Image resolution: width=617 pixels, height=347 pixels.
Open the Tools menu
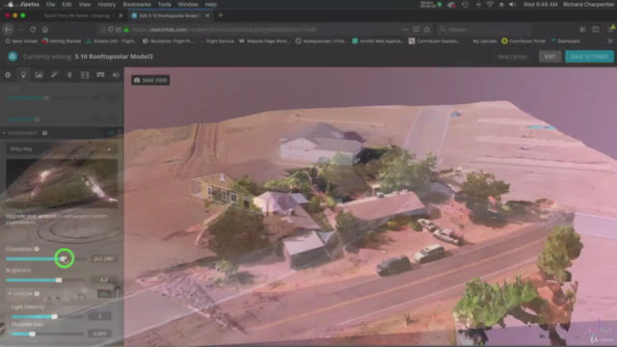coord(165,4)
